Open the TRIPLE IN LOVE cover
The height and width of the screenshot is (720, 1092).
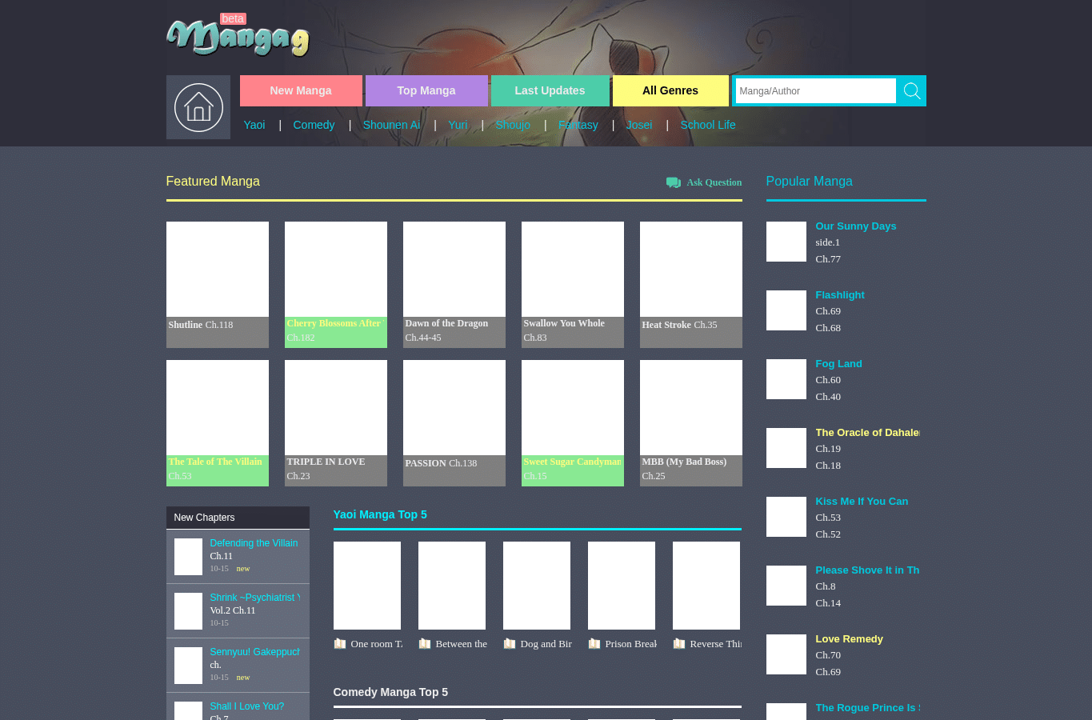click(x=336, y=407)
